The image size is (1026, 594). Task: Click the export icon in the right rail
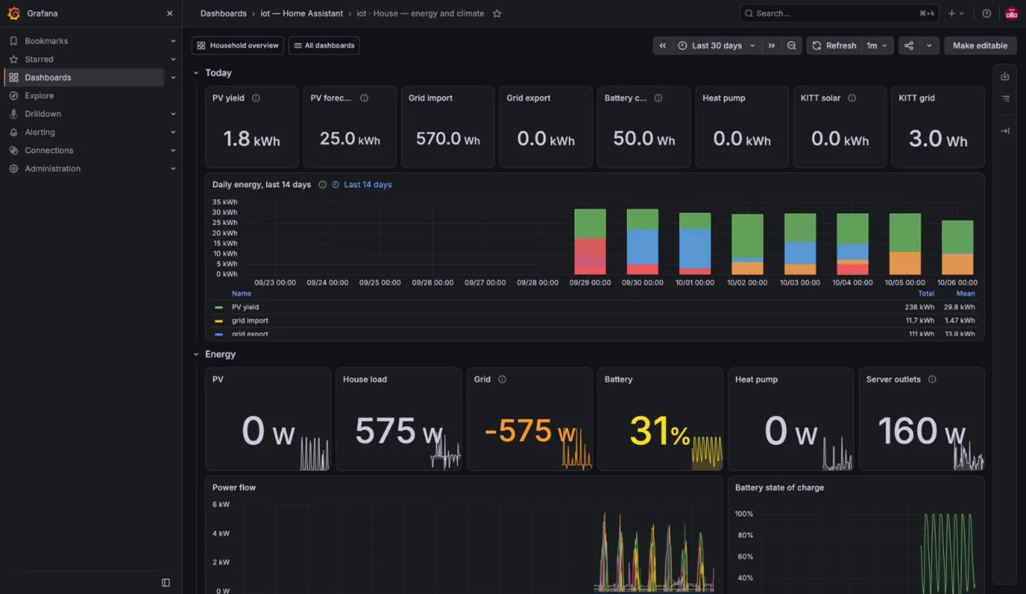click(x=1005, y=76)
